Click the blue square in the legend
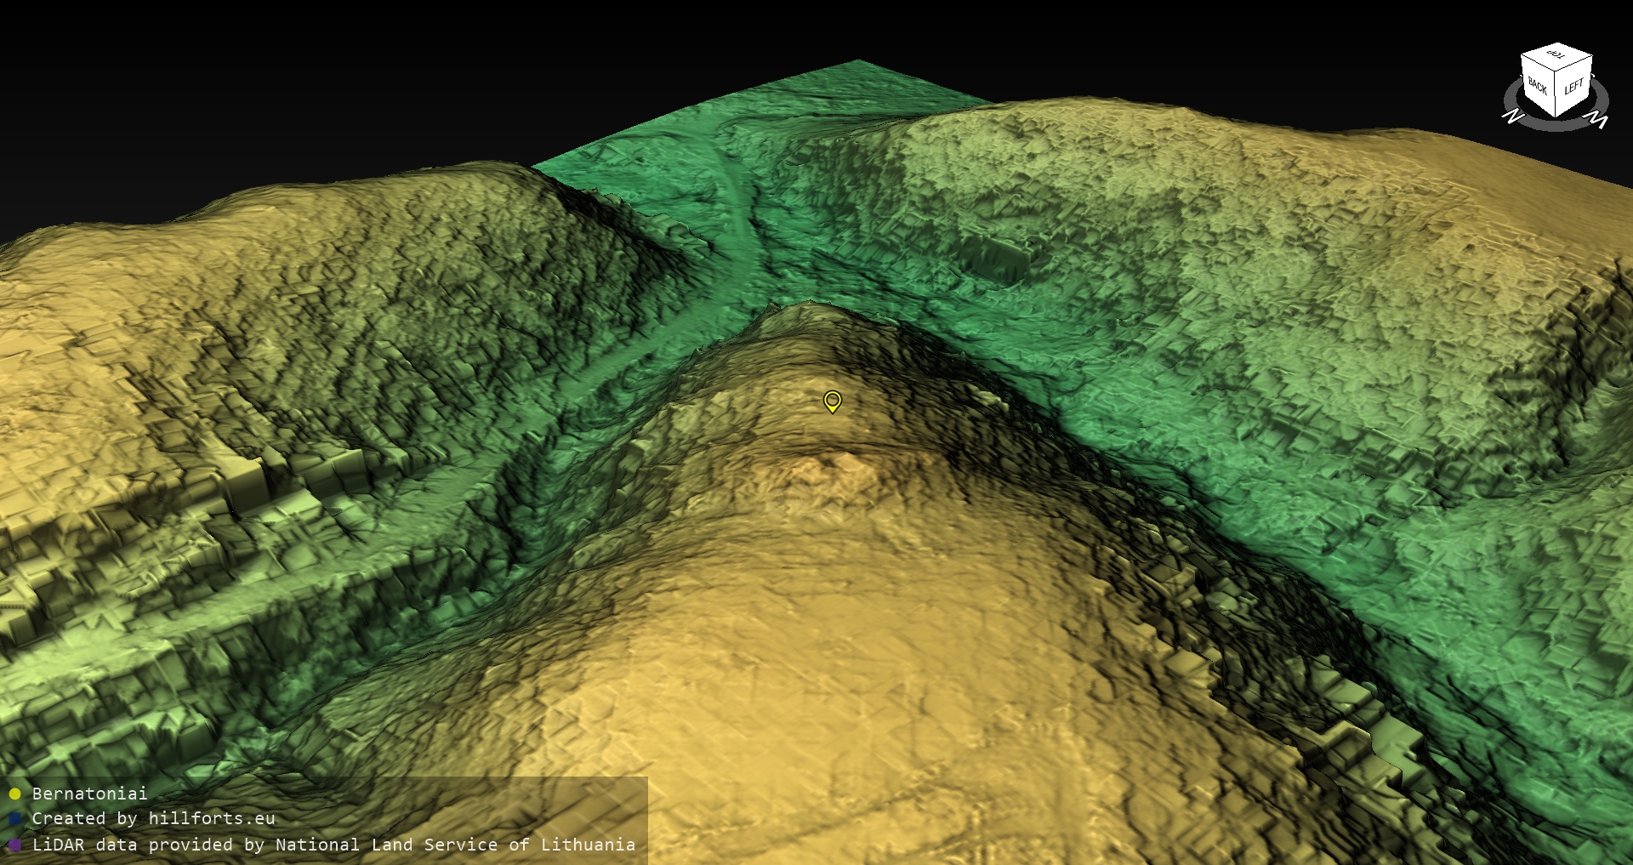 click(x=14, y=819)
